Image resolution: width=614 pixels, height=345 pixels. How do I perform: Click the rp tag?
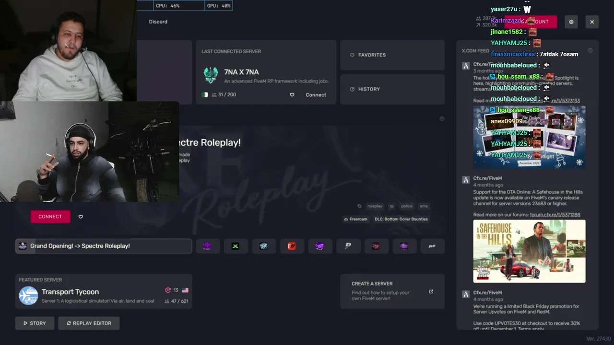[391, 206]
